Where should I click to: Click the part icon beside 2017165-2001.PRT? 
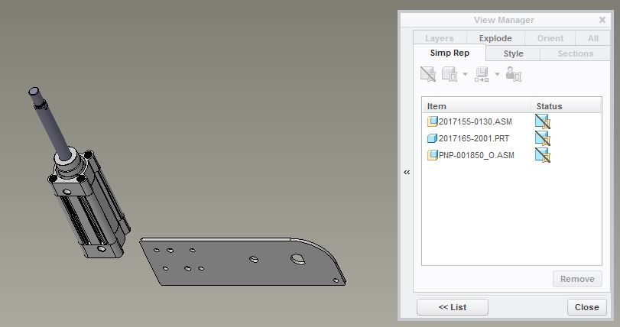click(x=433, y=138)
